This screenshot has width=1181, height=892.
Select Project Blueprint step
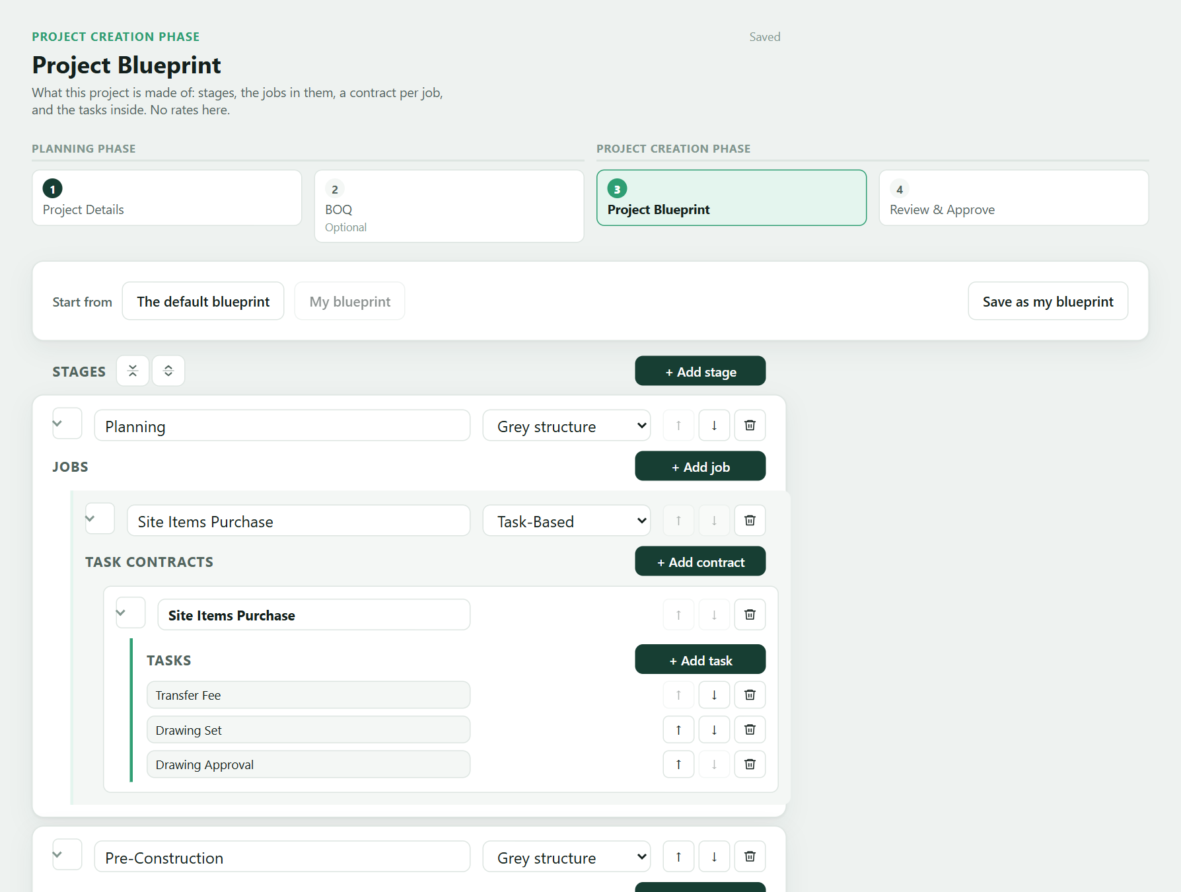[x=732, y=198]
